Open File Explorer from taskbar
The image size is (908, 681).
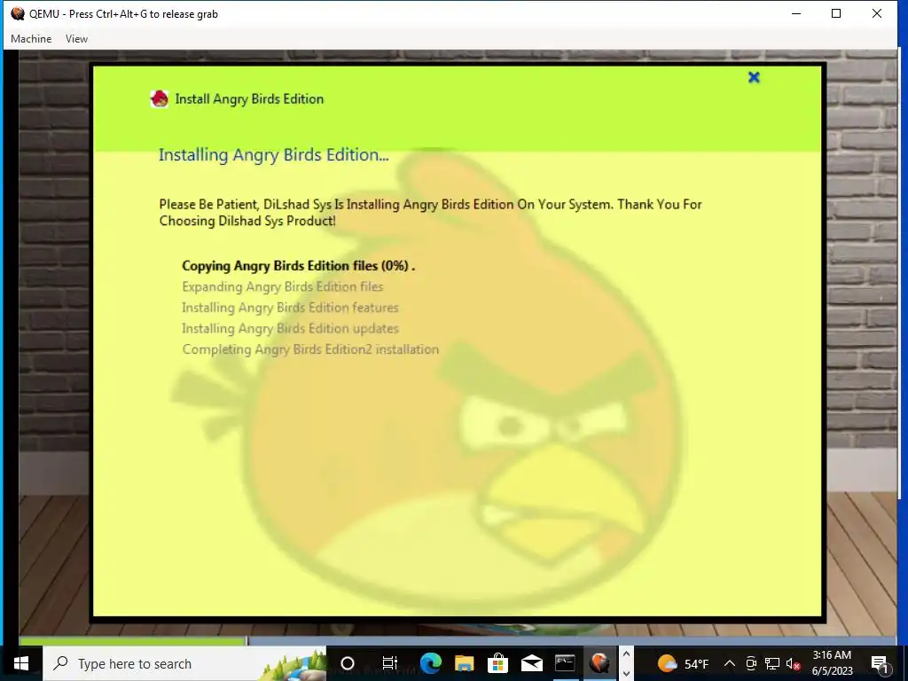pos(464,663)
